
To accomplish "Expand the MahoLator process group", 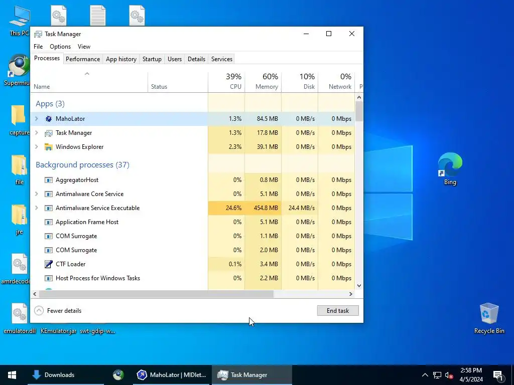I will (37, 119).
